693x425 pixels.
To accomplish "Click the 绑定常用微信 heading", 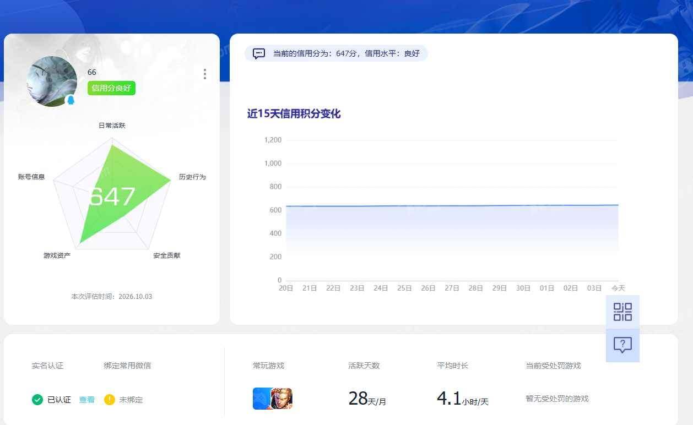I will [127, 366].
